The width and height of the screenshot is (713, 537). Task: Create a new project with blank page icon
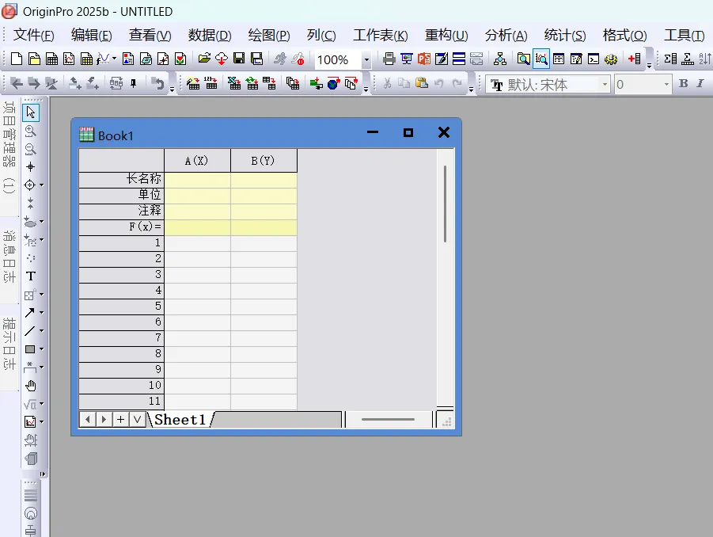point(17,59)
